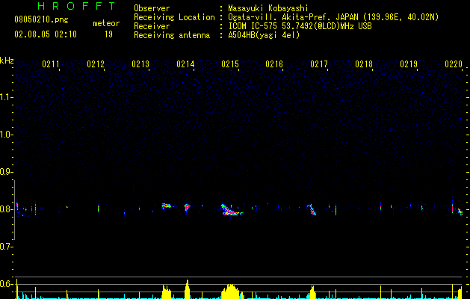Click the meteor echo just before 0217

click(312, 209)
